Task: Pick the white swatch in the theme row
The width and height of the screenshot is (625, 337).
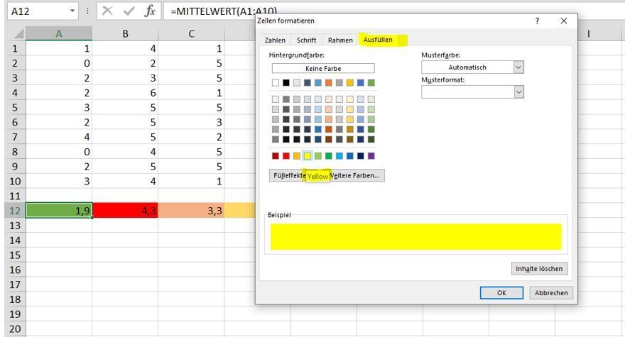Action: (x=276, y=82)
